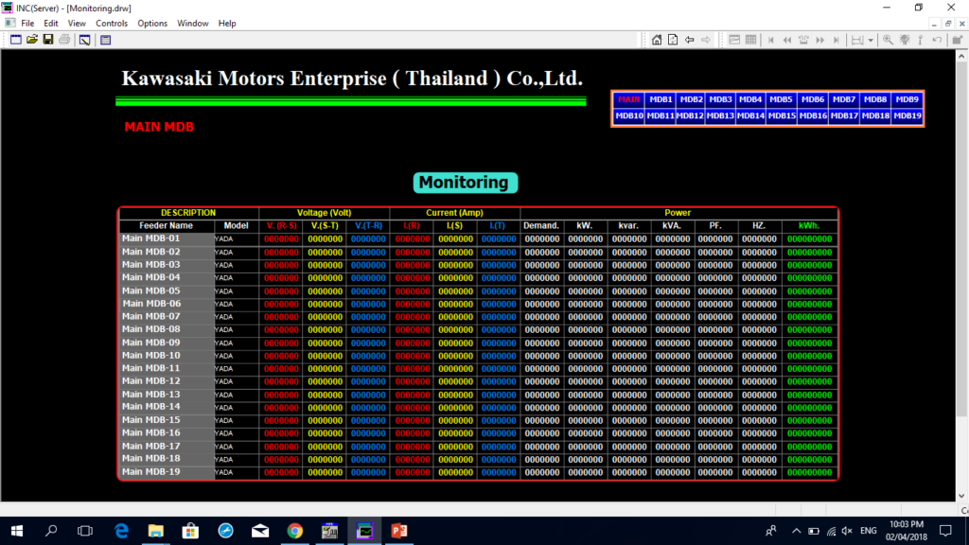Screen dimensions: 969x545
Task: Click the Open file folder icon
Action: pyautogui.click(x=32, y=40)
